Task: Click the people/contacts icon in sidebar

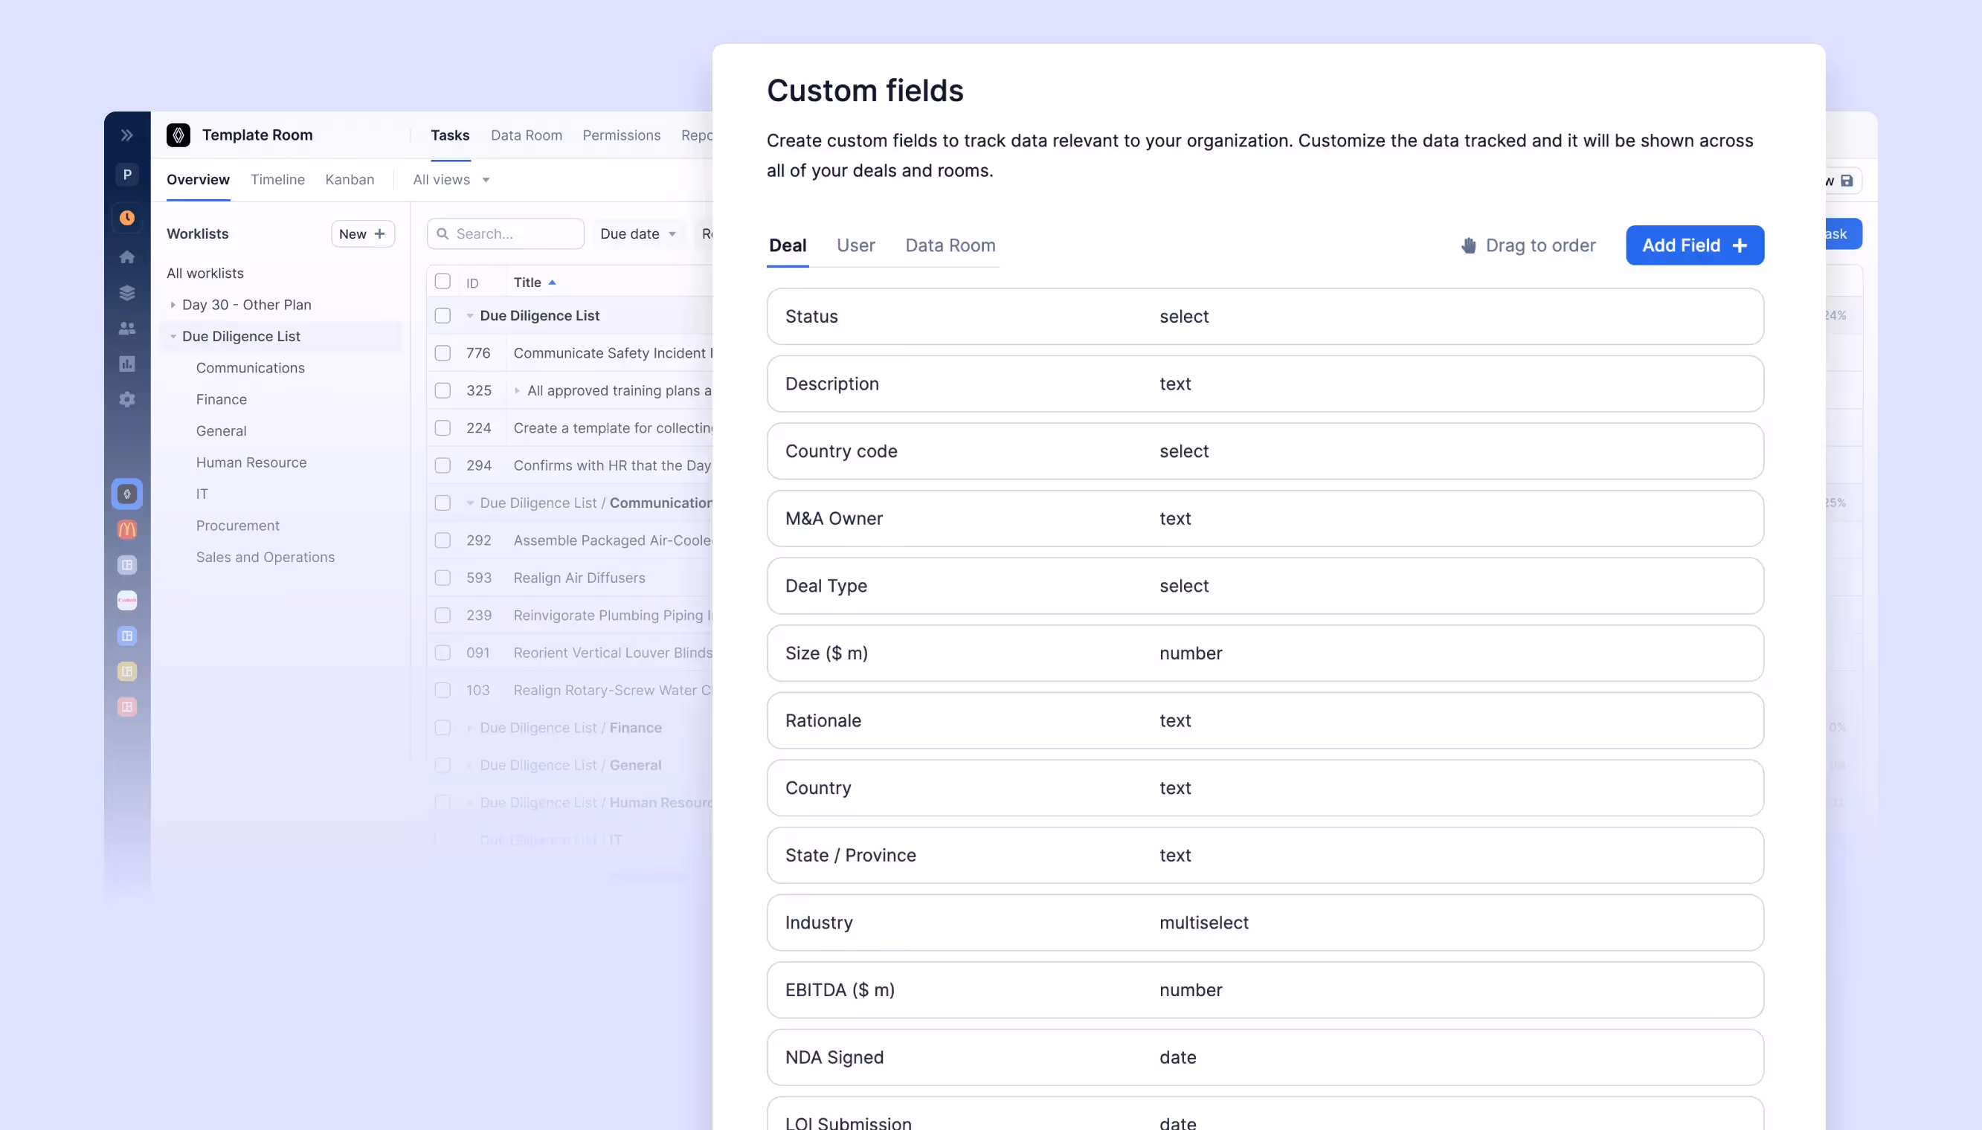Action: click(126, 328)
